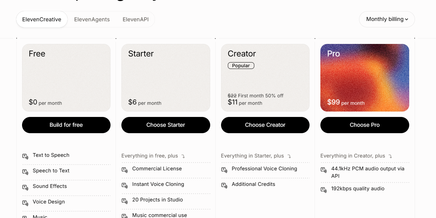Screen dimensions: 436x218
Task: Expand the Everything in free, plus arrow
Action: pos(183,156)
